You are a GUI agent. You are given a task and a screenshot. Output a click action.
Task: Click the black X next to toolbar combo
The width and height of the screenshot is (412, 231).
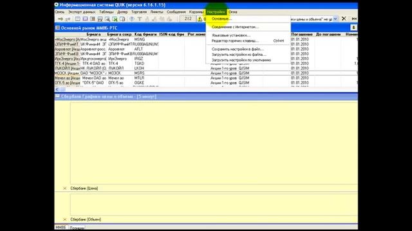(344, 19)
